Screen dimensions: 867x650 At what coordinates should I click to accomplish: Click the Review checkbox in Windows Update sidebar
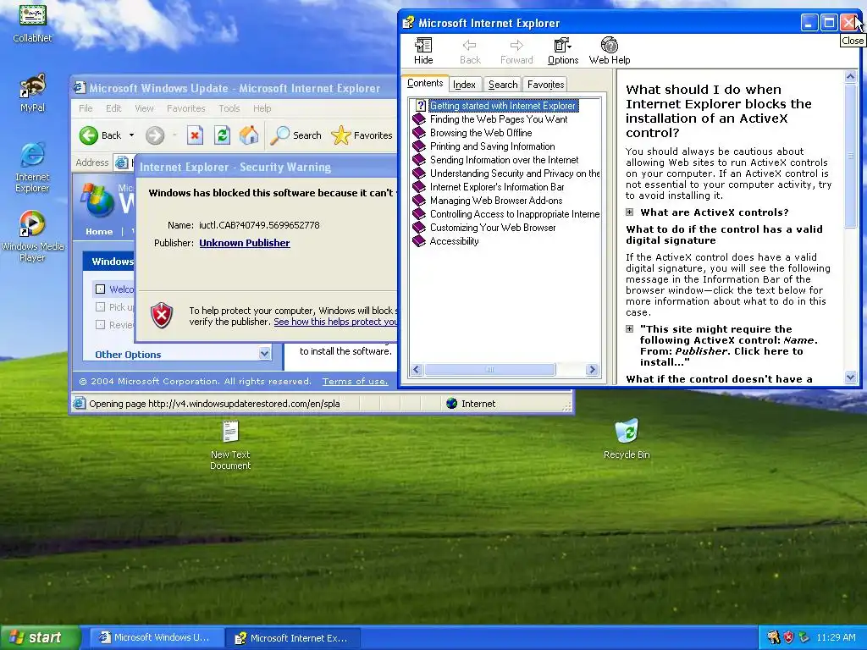coord(100,324)
